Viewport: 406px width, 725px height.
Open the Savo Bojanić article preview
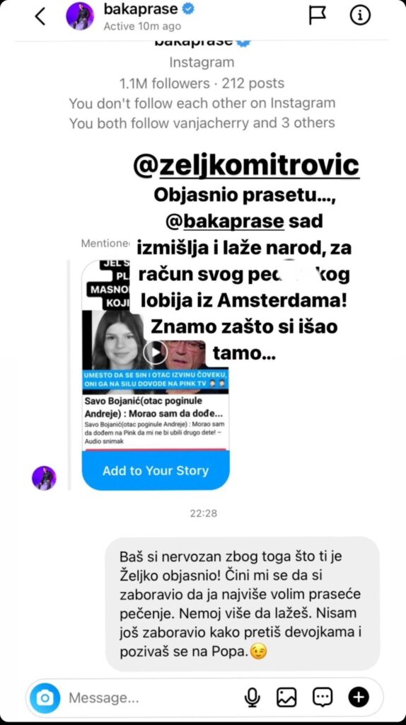tap(155, 420)
